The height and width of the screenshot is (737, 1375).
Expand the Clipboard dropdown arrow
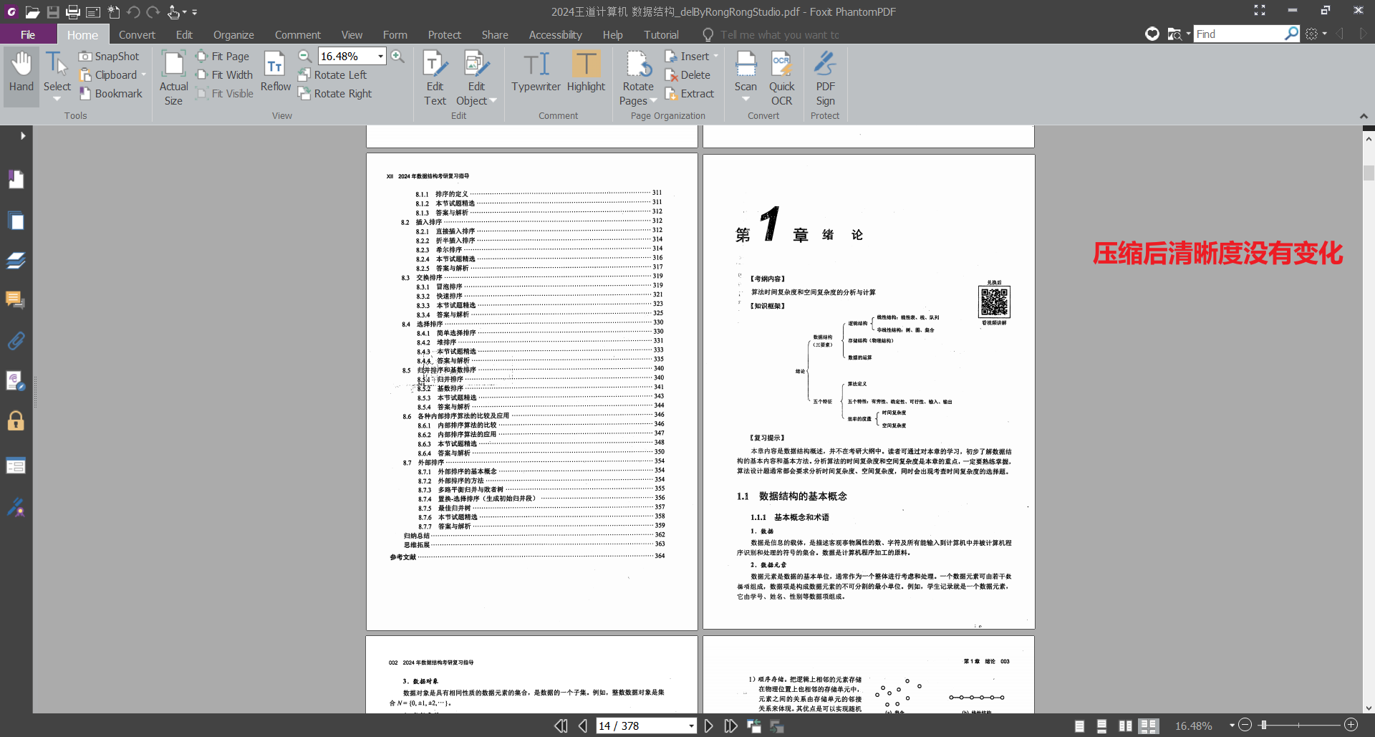[x=143, y=75]
